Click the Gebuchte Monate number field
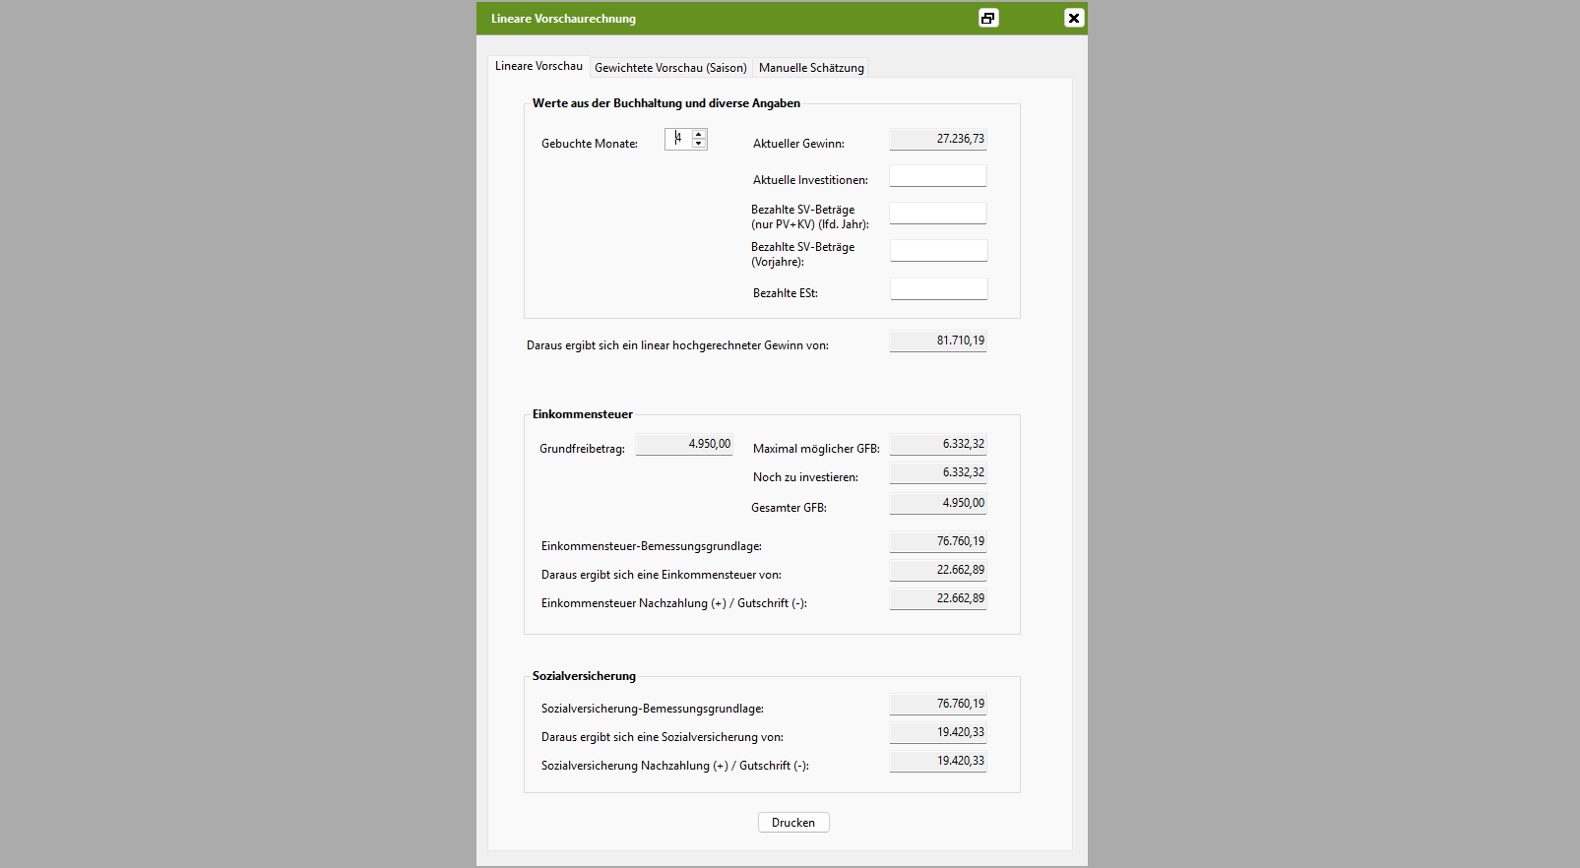 [678, 139]
